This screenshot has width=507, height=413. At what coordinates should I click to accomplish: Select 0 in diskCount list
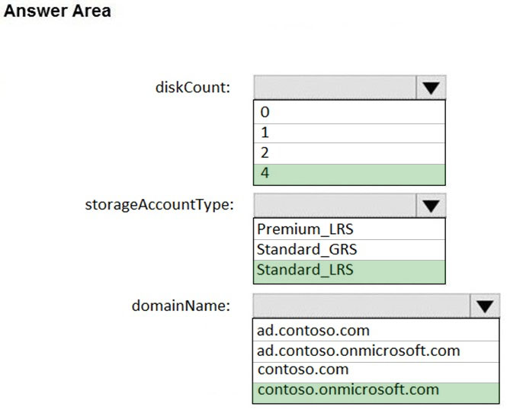click(349, 112)
